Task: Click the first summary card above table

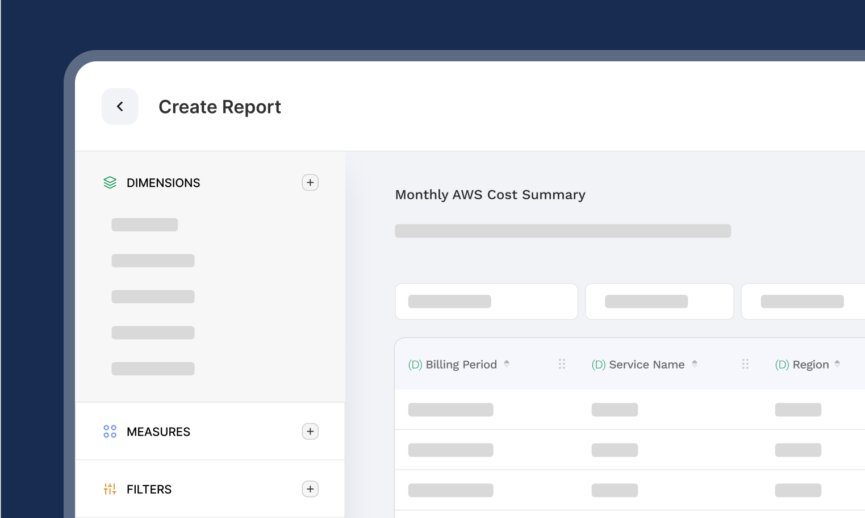Action: click(486, 302)
